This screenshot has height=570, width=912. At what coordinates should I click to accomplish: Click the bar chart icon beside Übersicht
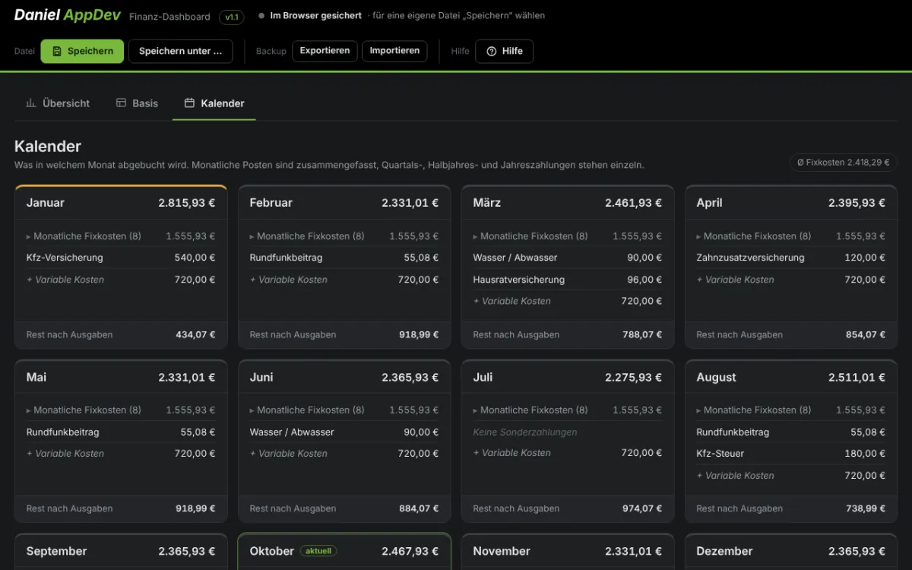pyautogui.click(x=31, y=103)
